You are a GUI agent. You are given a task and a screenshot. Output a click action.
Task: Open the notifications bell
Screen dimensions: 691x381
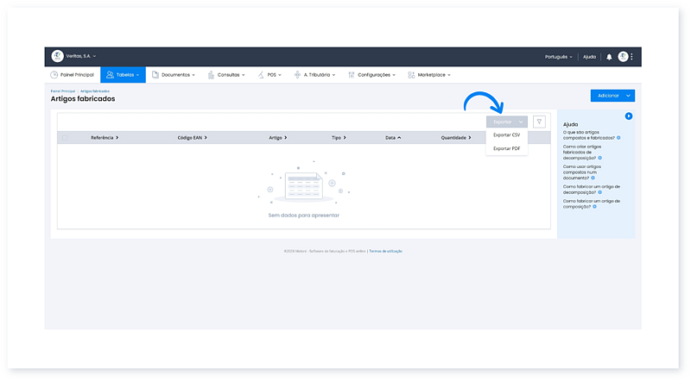609,57
